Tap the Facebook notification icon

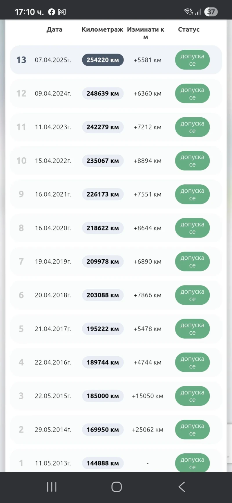pyautogui.click(x=52, y=12)
